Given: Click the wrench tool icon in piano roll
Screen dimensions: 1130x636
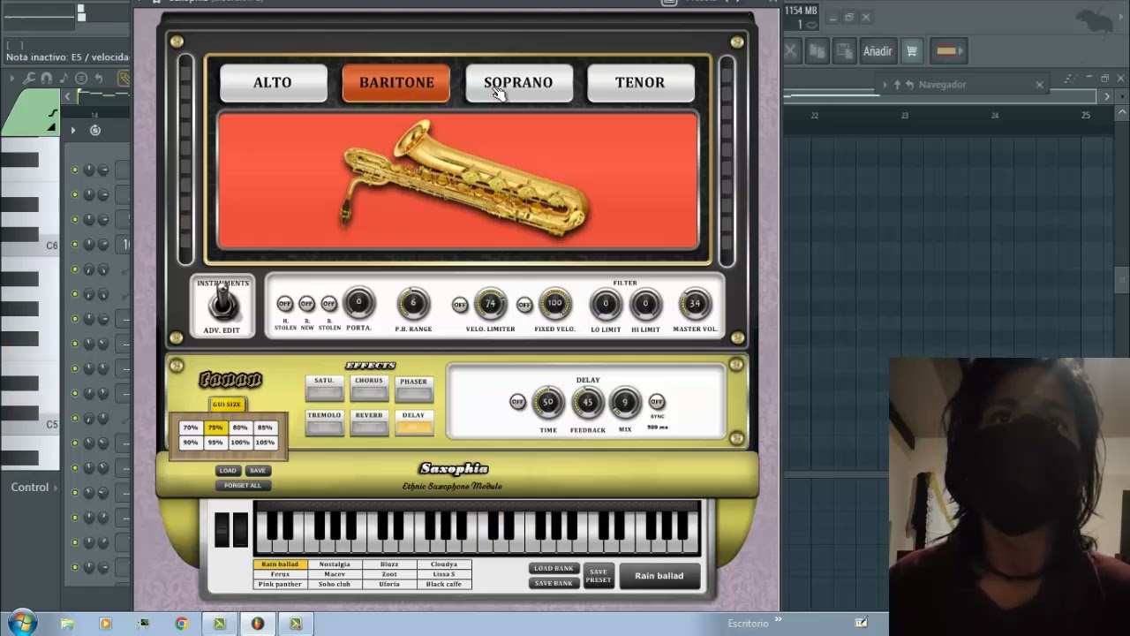Looking at the screenshot, I should tap(29, 79).
